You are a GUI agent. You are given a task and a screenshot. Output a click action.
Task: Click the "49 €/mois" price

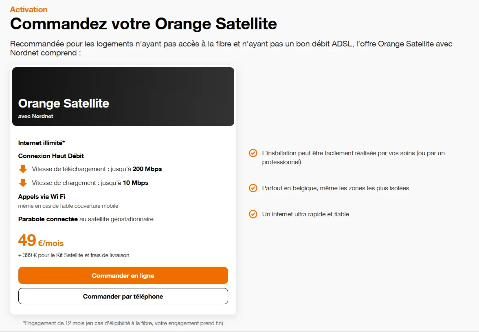pyautogui.click(x=41, y=241)
